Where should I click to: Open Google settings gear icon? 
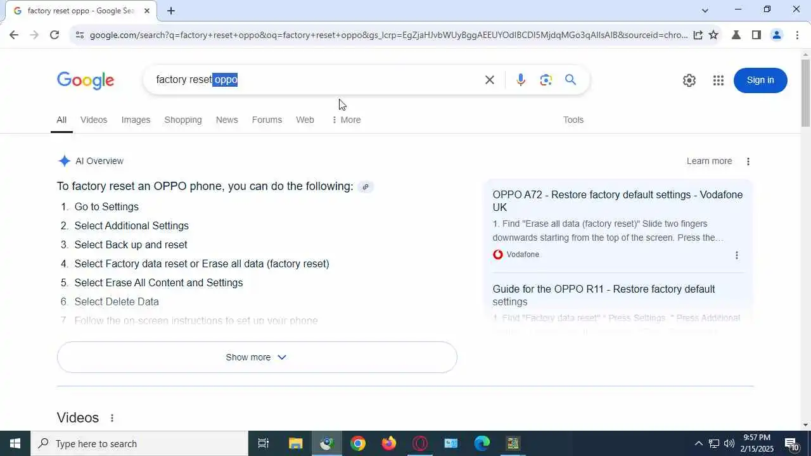(689, 80)
